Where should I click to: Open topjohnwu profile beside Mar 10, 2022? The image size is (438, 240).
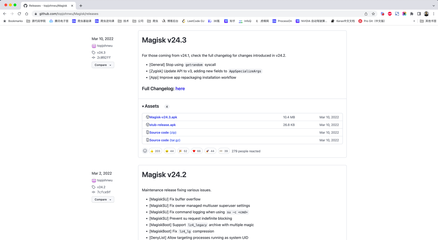(105, 46)
